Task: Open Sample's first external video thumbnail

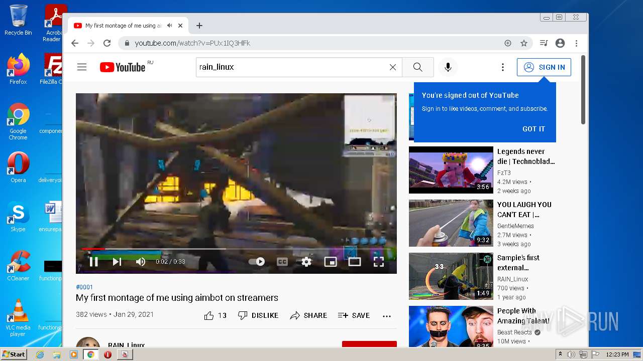Action: [x=451, y=276]
